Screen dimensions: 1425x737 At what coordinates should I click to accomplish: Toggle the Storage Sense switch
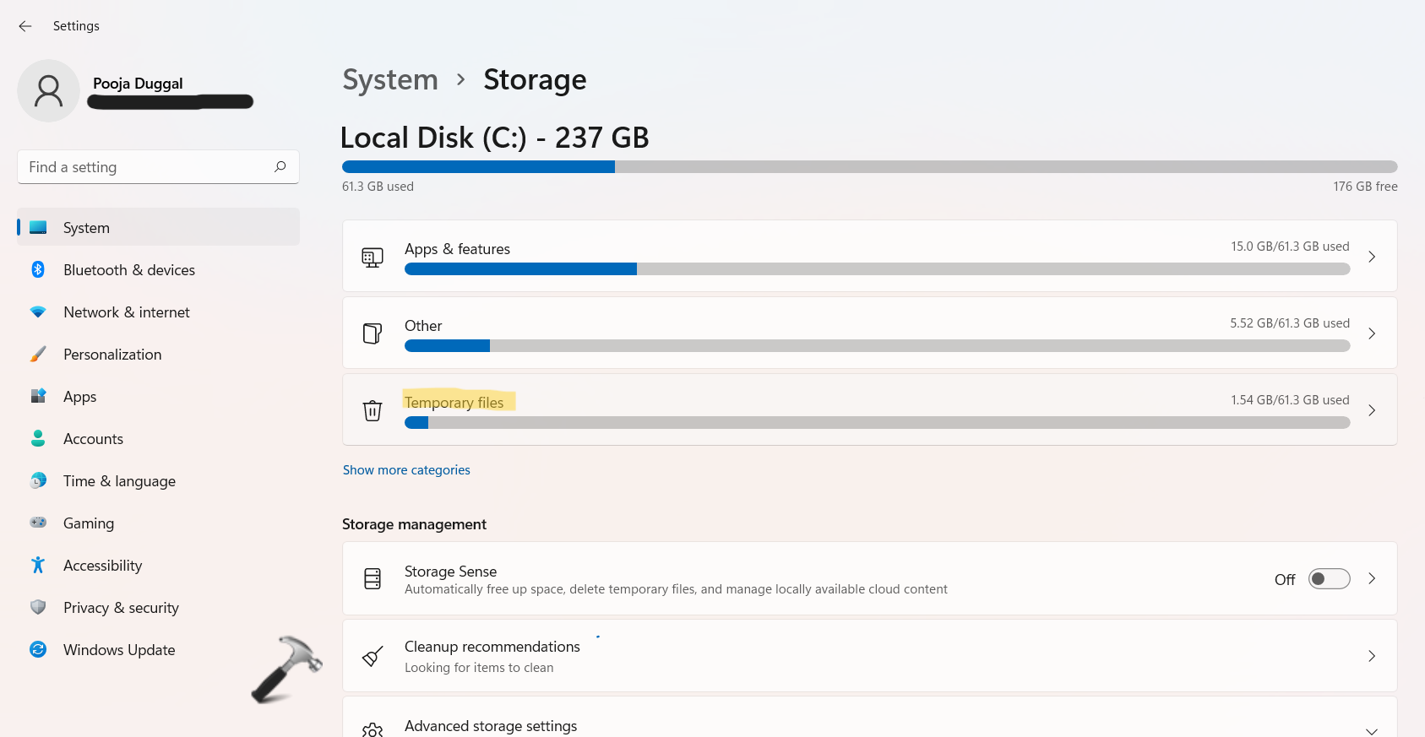(x=1329, y=579)
